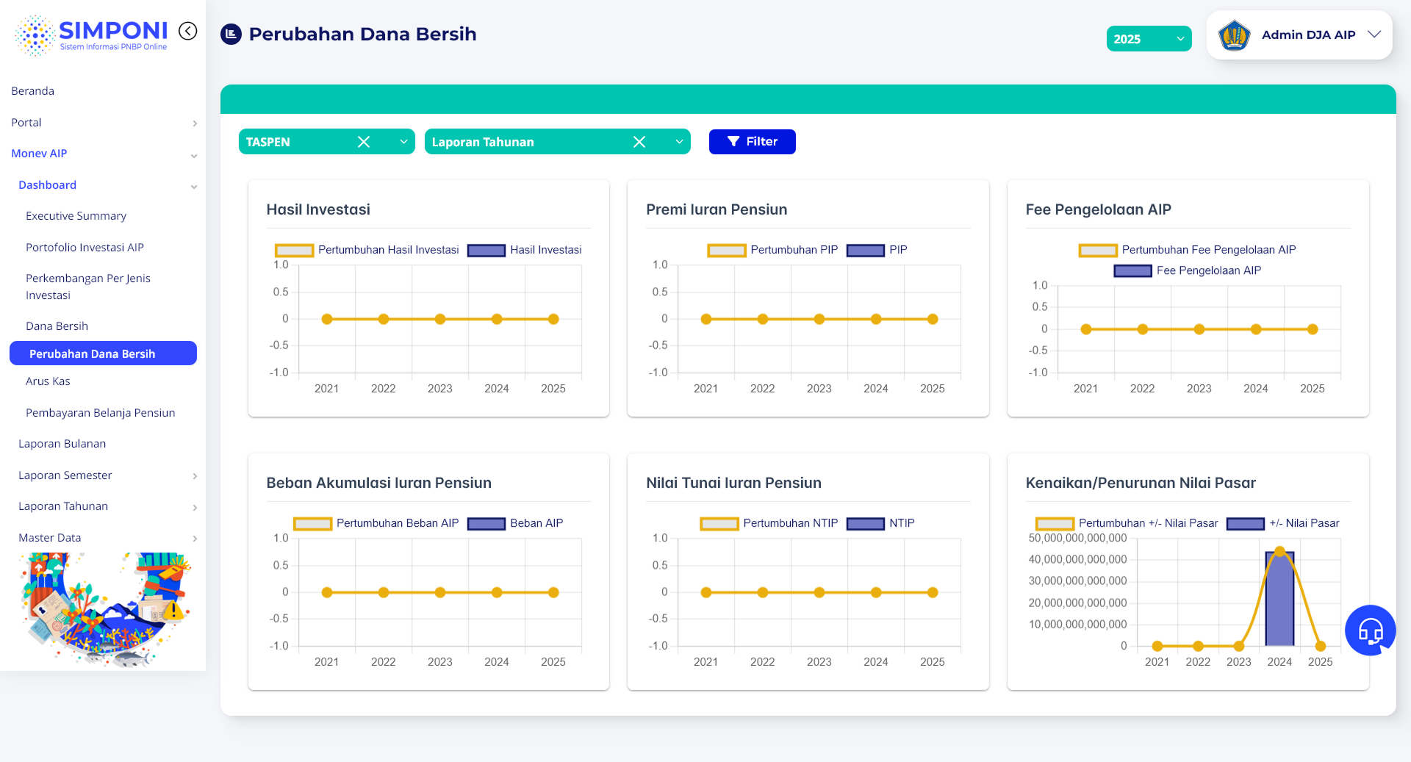Clear the TASPEN selection with X

pyautogui.click(x=364, y=142)
